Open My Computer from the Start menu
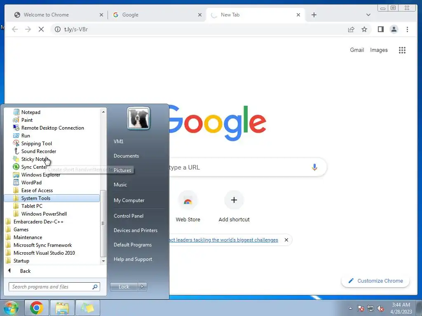This screenshot has height=316, width=422. tap(129, 200)
